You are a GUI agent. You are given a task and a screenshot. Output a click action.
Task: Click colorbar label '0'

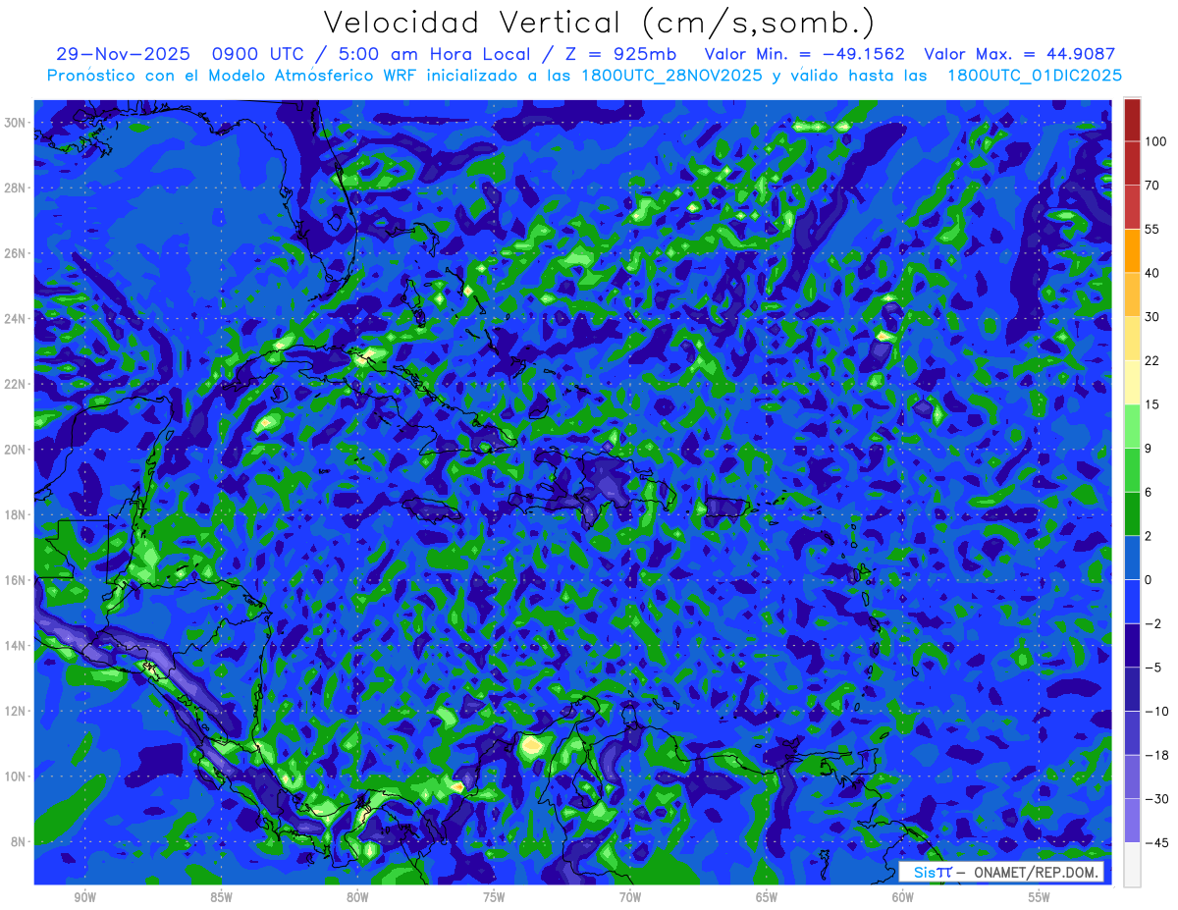pos(1149,579)
